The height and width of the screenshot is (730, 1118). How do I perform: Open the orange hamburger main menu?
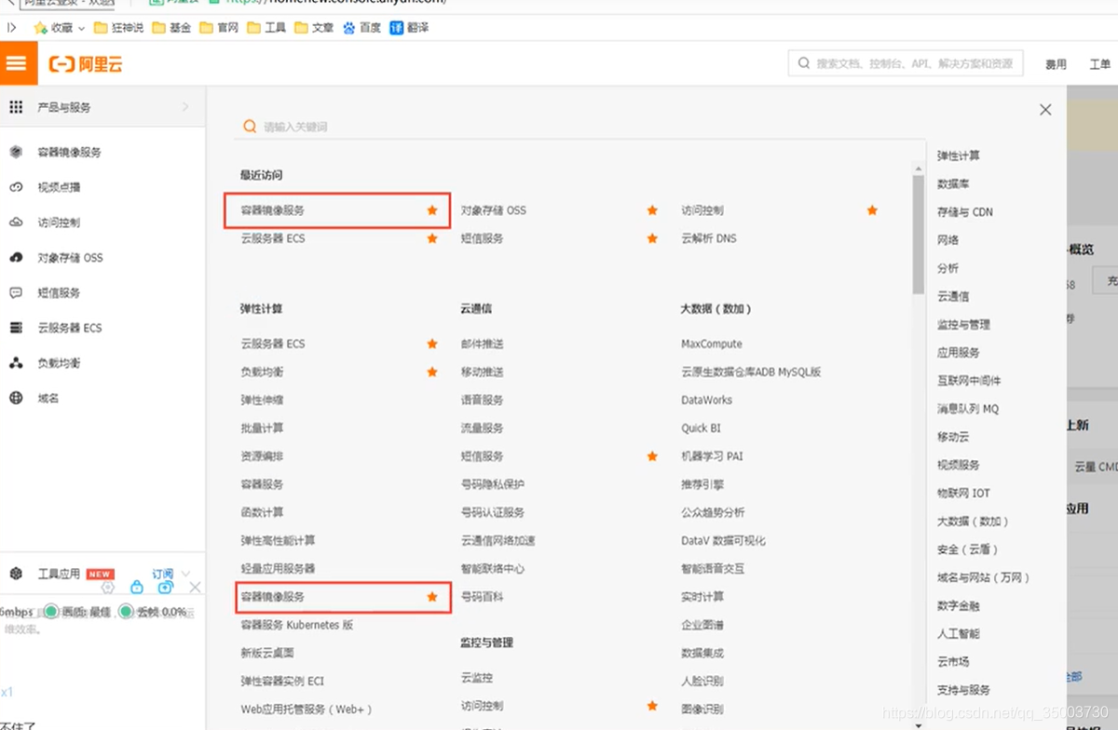(x=17, y=63)
